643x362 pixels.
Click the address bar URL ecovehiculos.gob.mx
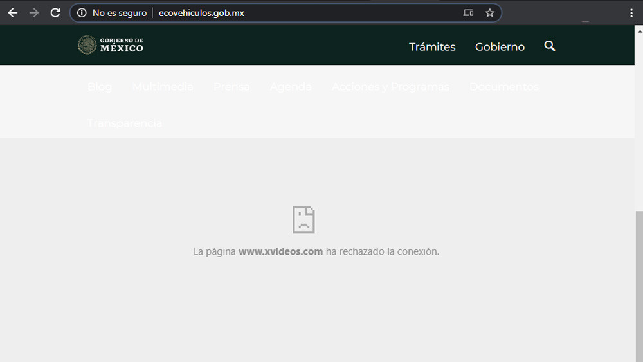[201, 13]
